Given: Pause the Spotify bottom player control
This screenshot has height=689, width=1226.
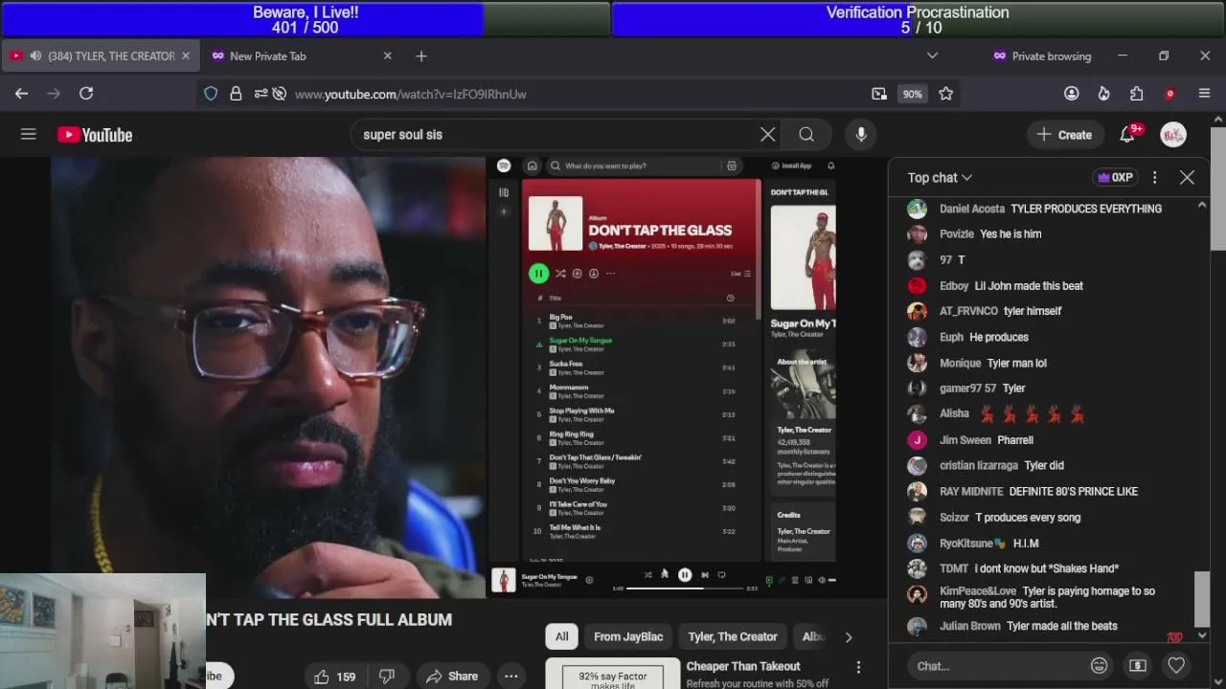Looking at the screenshot, I should 685,575.
